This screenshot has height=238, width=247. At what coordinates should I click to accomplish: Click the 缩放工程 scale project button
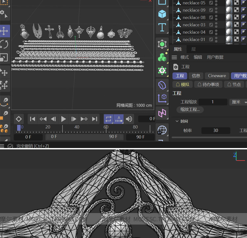190,109
